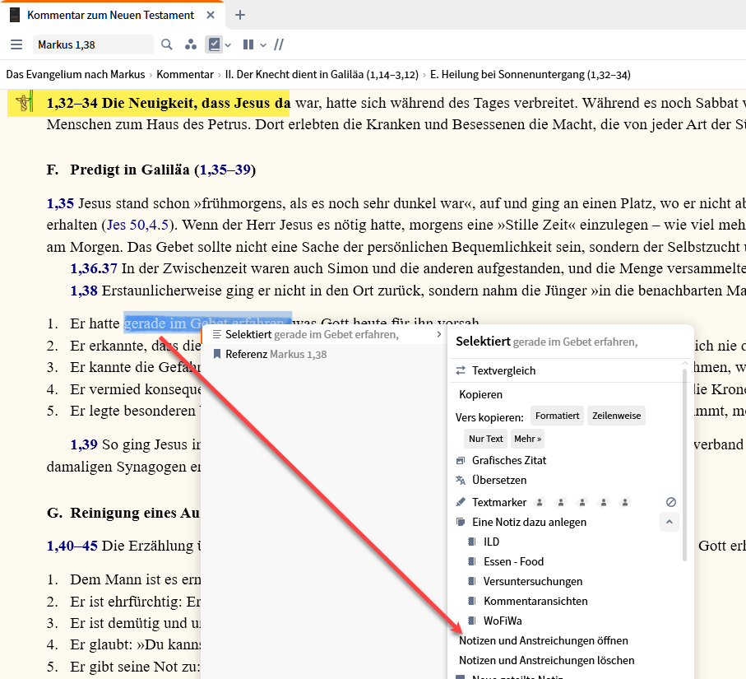Click heading F. Predigt in Galiläa

tap(151, 170)
